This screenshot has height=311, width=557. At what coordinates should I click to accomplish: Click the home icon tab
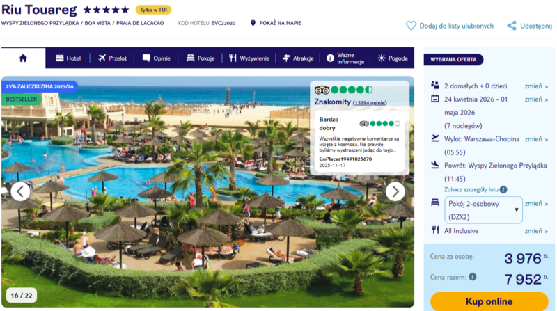(x=23, y=58)
